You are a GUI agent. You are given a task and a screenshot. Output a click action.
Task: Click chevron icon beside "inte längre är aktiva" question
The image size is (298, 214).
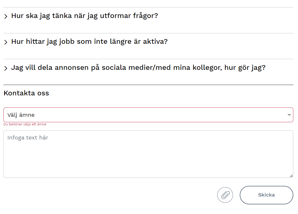click(6, 42)
